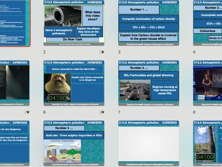
Task: Click slide number label 6
Action: pyautogui.click(x=44, y=112)
